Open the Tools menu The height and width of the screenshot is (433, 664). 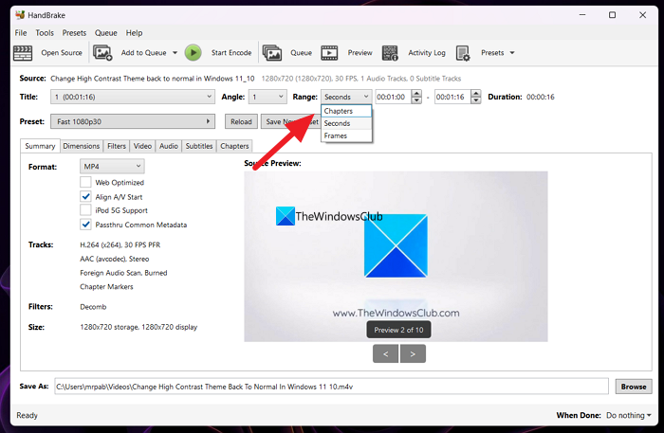click(45, 32)
